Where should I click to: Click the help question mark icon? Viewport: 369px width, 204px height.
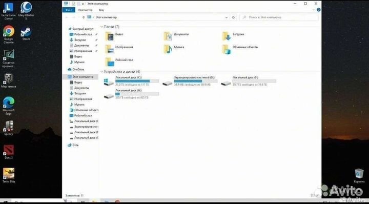point(319,10)
